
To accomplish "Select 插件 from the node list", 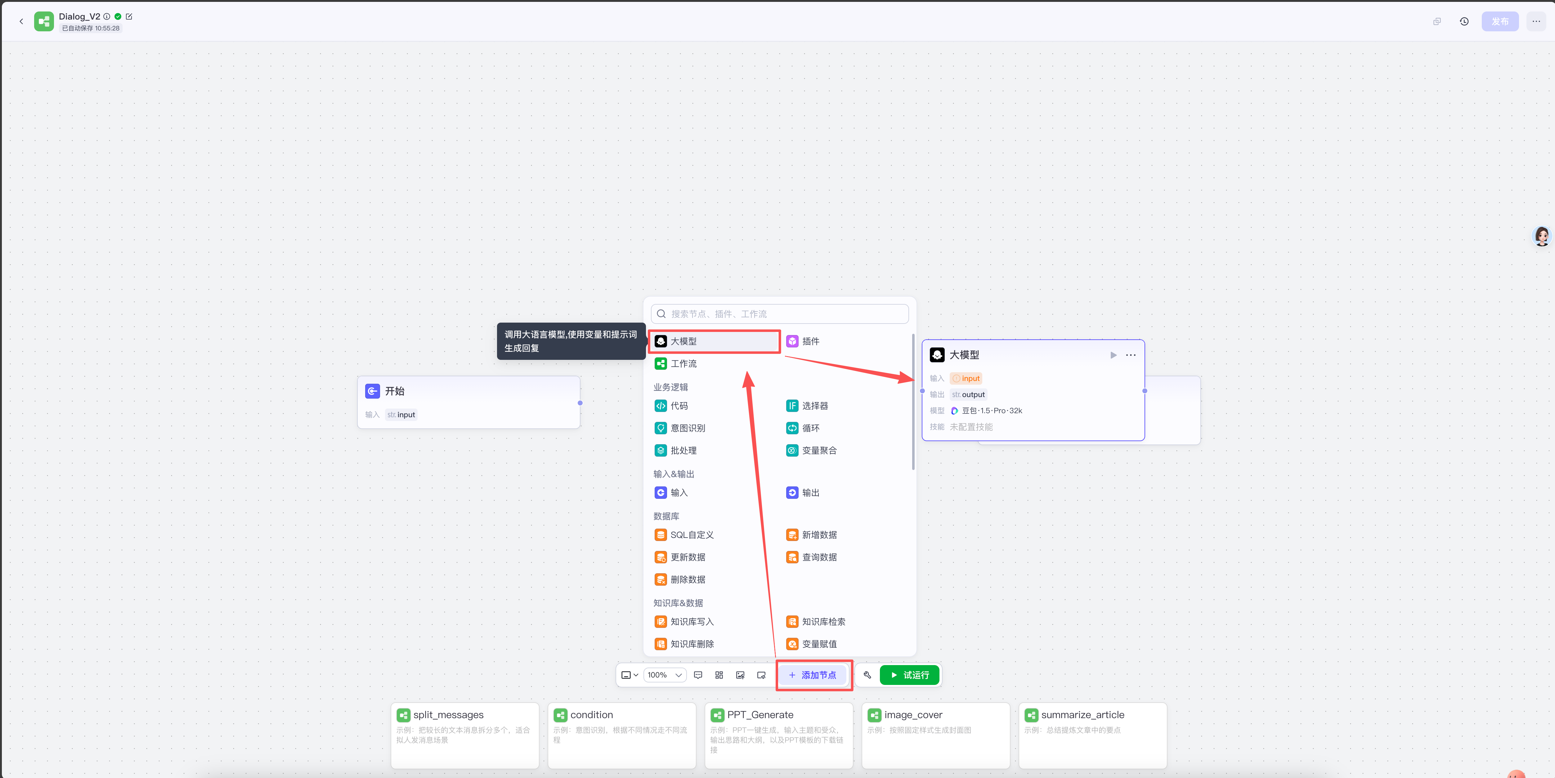I will pos(810,341).
